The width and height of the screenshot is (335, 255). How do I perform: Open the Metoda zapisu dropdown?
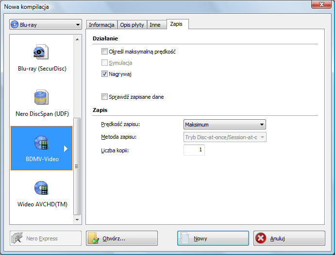coord(225,137)
